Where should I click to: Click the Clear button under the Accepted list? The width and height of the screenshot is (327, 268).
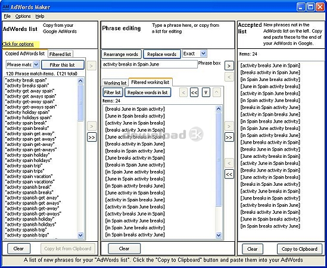tap(253, 249)
